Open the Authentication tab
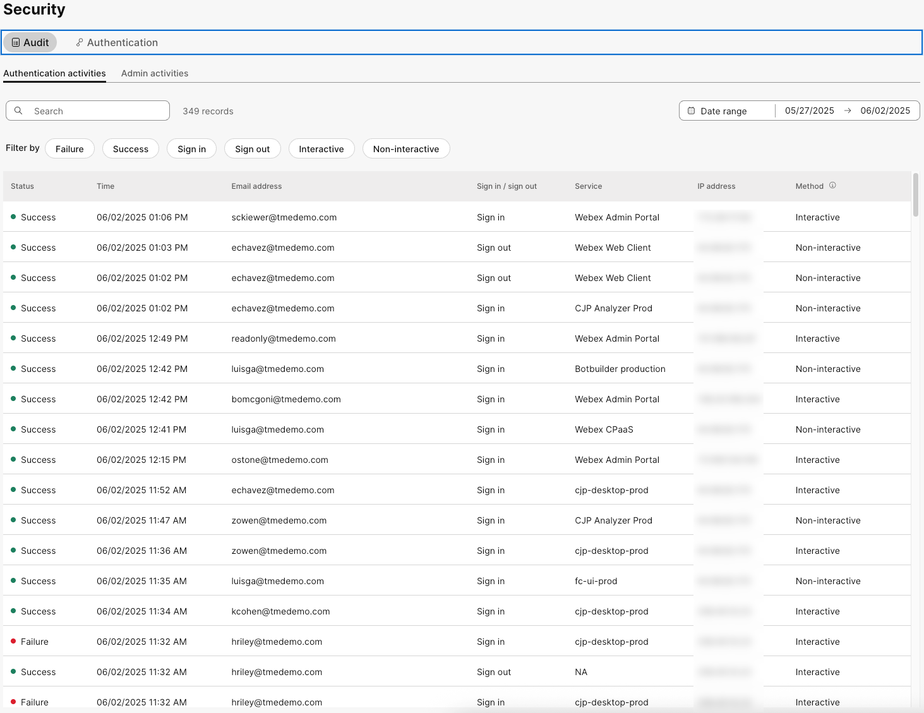Image resolution: width=924 pixels, height=713 pixels. pos(122,42)
